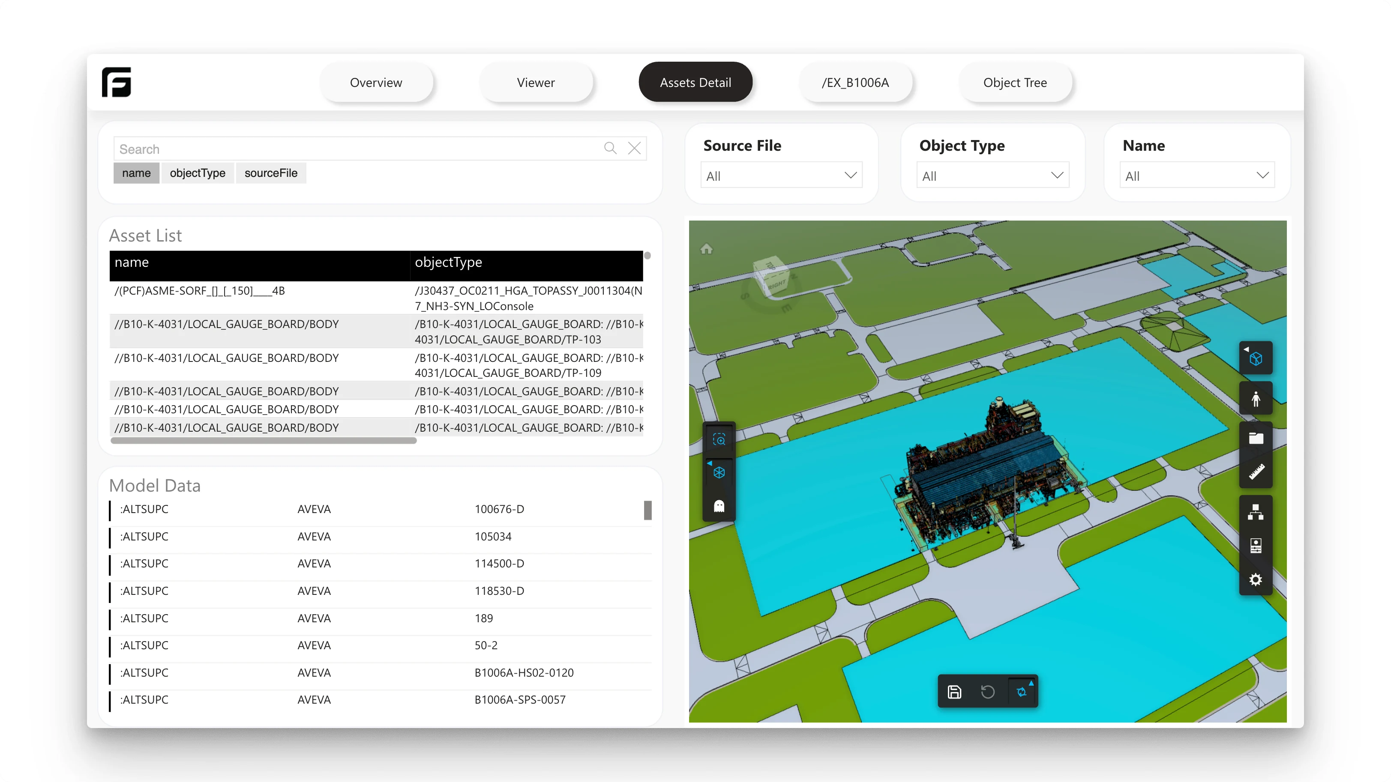Click the Model Data heading
1391x782 pixels.
pos(154,486)
